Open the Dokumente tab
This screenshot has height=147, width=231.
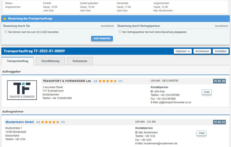[80, 61]
